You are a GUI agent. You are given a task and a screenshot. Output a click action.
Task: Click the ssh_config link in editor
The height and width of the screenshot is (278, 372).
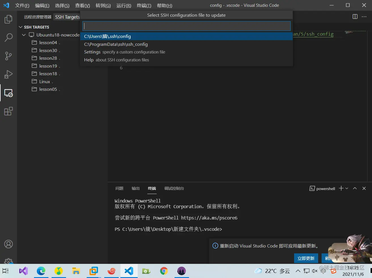(x=313, y=34)
